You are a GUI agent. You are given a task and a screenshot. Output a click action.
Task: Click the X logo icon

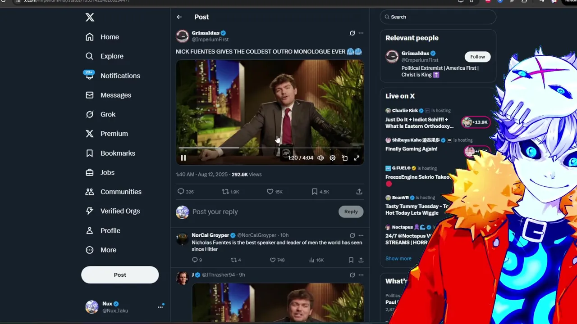[x=90, y=17]
